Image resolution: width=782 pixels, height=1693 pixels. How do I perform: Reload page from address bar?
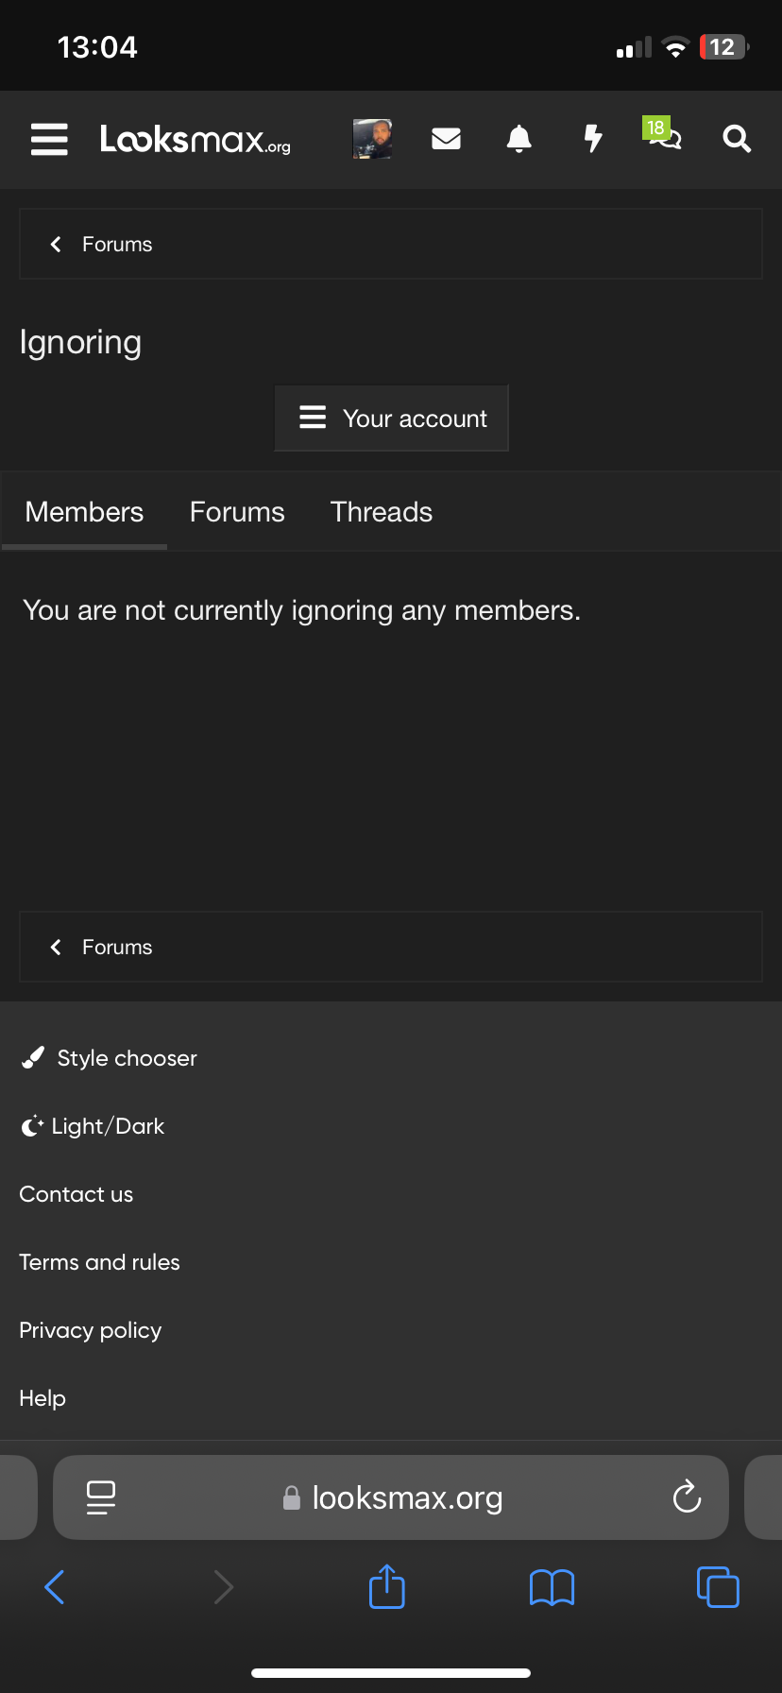[x=687, y=1497]
